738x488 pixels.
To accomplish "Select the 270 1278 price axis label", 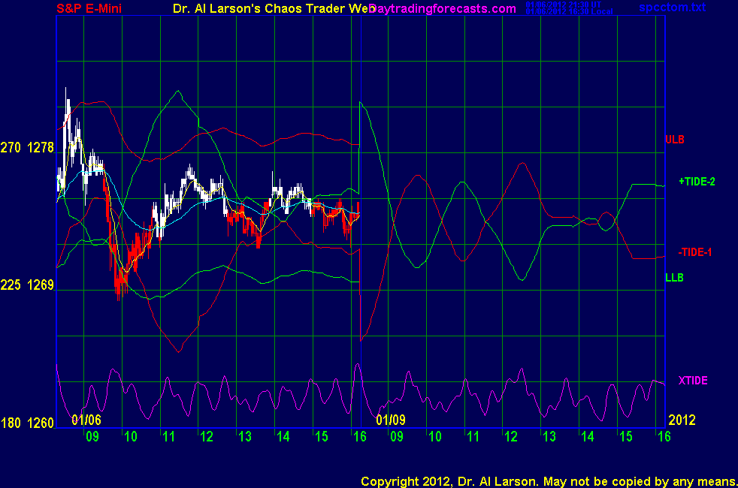I will click(x=27, y=148).
